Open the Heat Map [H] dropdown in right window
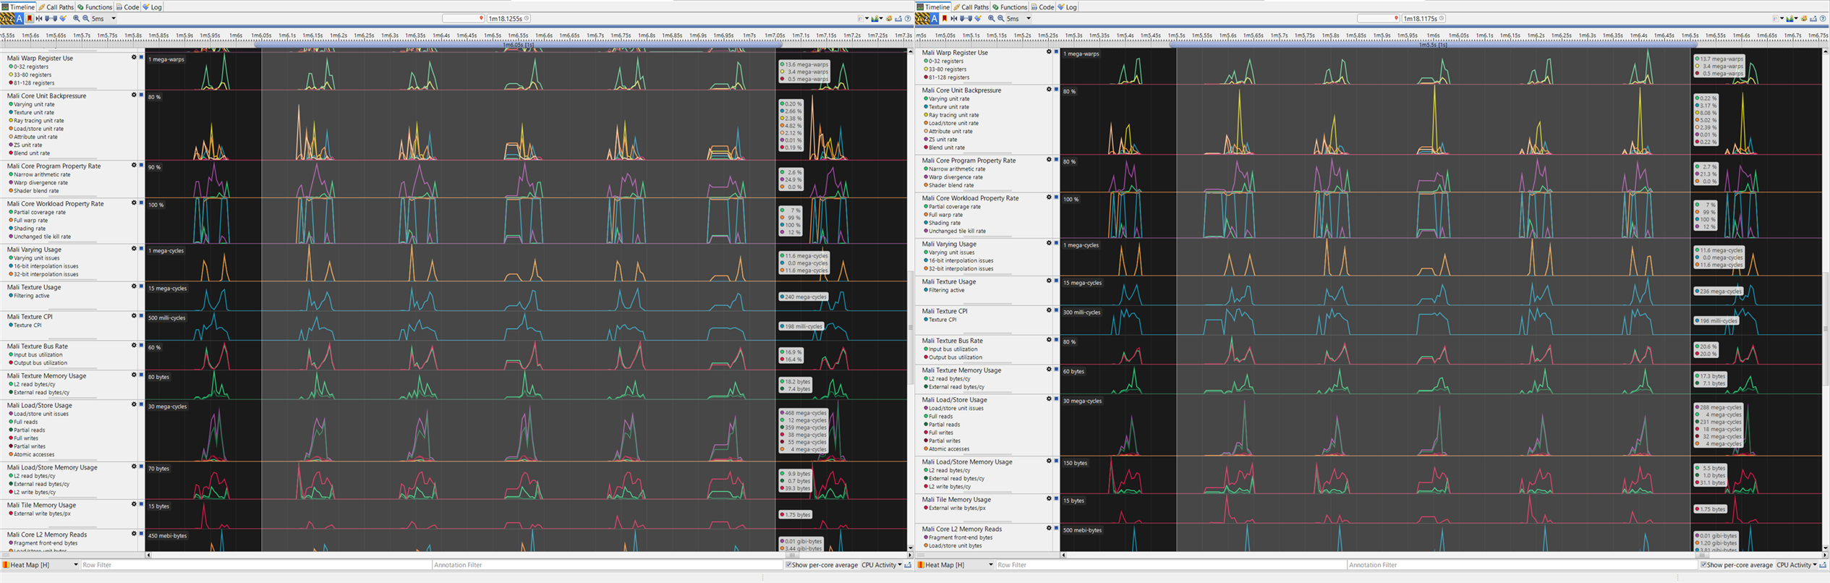Viewport: 1830px width, 583px height. 956,565
